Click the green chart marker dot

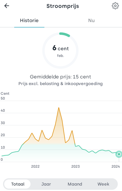[x=119, y=154]
